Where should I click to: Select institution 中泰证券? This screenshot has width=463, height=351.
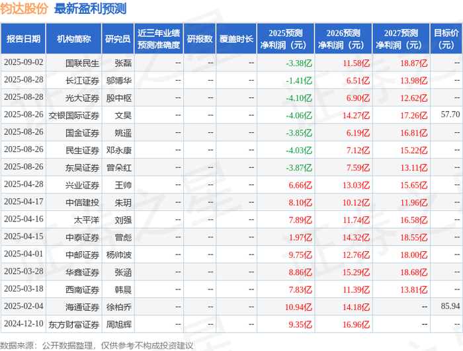tap(82, 237)
